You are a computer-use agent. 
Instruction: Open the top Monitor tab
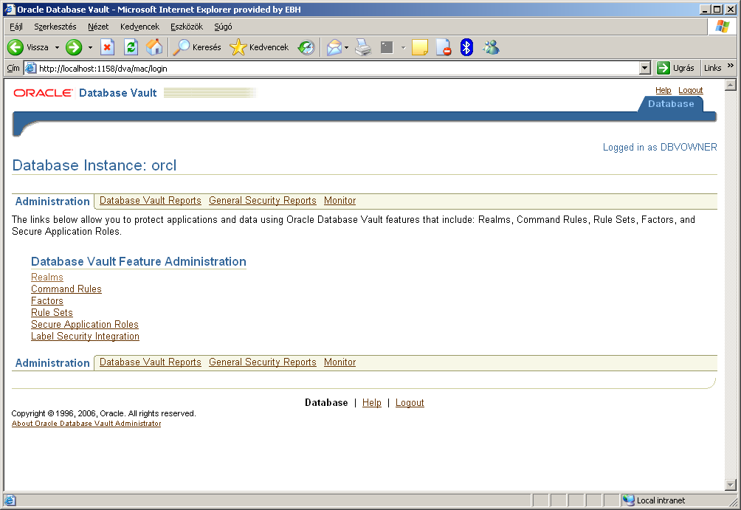(x=340, y=201)
